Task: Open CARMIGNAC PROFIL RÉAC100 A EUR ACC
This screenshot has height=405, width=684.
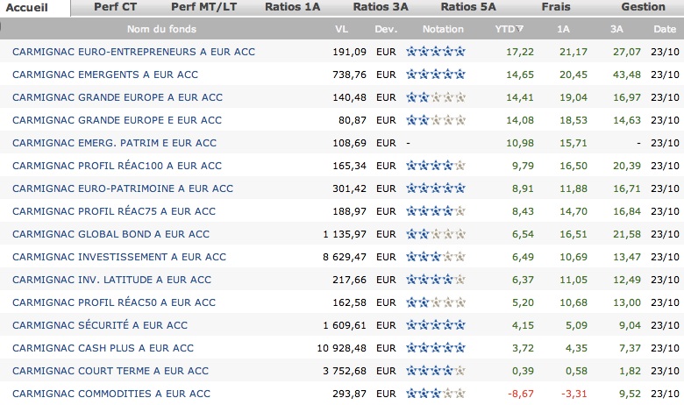Action: click(117, 166)
